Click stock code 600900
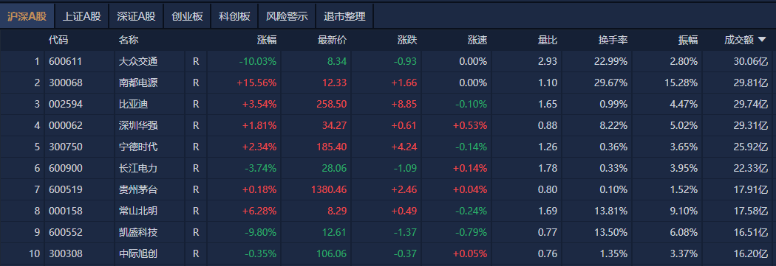Viewport: 776px width, 266px height. (x=66, y=168)
